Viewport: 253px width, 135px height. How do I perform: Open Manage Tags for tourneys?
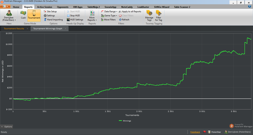(149, 16)
